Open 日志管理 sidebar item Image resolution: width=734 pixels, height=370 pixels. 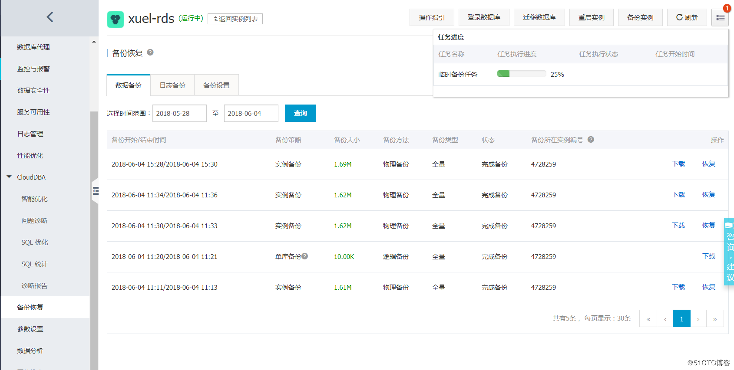click(30, 134)
